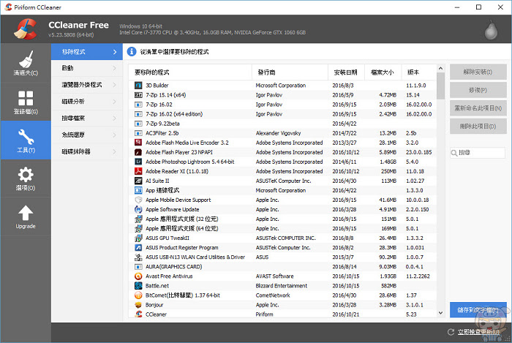Image resolution: width=512 pixels, height=343 pixels.
Task: Click publisher cell 'Blizzard Entertainment'
Action: 282,285
